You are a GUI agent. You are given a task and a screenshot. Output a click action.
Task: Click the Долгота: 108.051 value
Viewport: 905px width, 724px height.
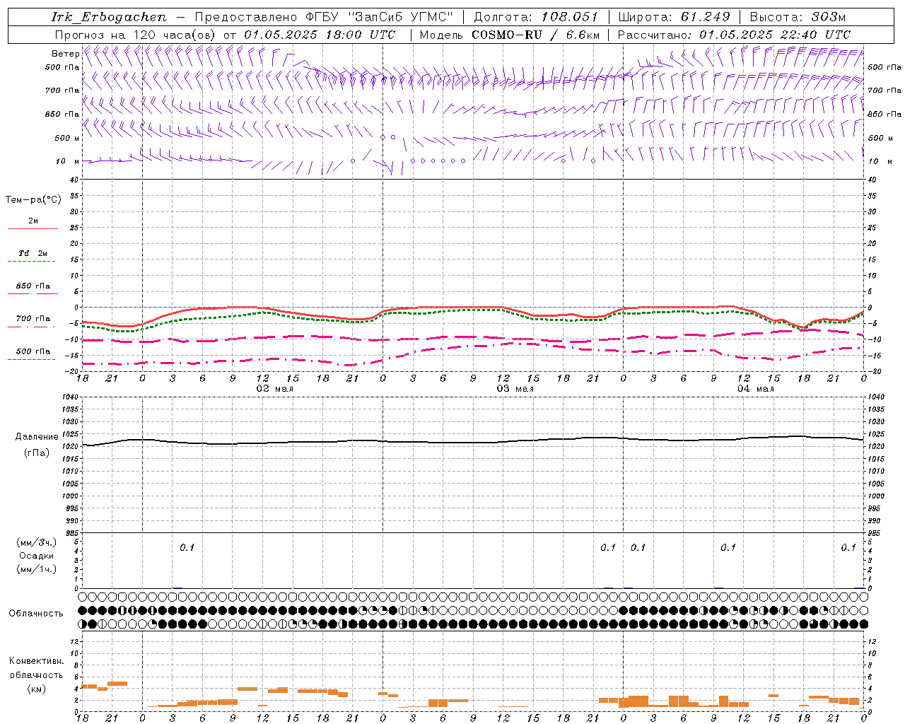point(536,17)
